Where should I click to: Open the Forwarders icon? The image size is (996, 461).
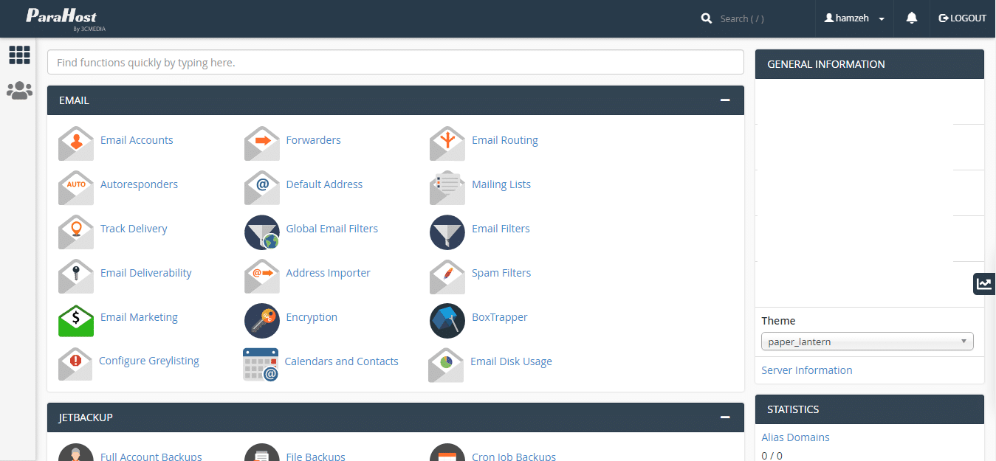click(262, 143)
